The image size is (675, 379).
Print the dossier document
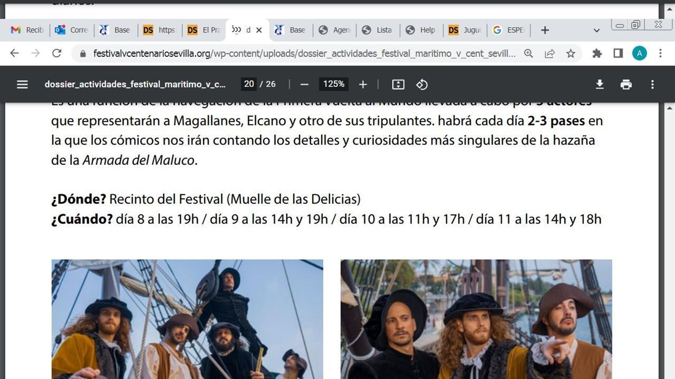[x=626, y=84]
